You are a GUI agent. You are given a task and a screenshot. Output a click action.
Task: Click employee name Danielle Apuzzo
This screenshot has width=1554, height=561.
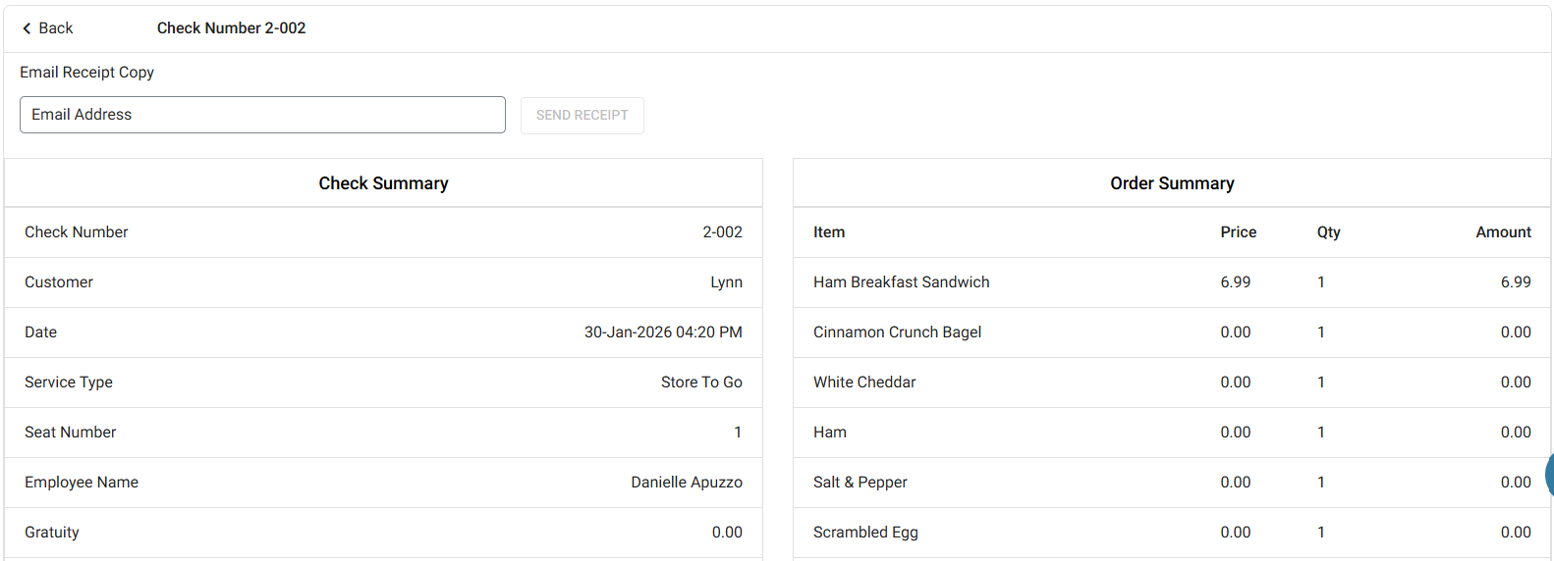(687, 483)
